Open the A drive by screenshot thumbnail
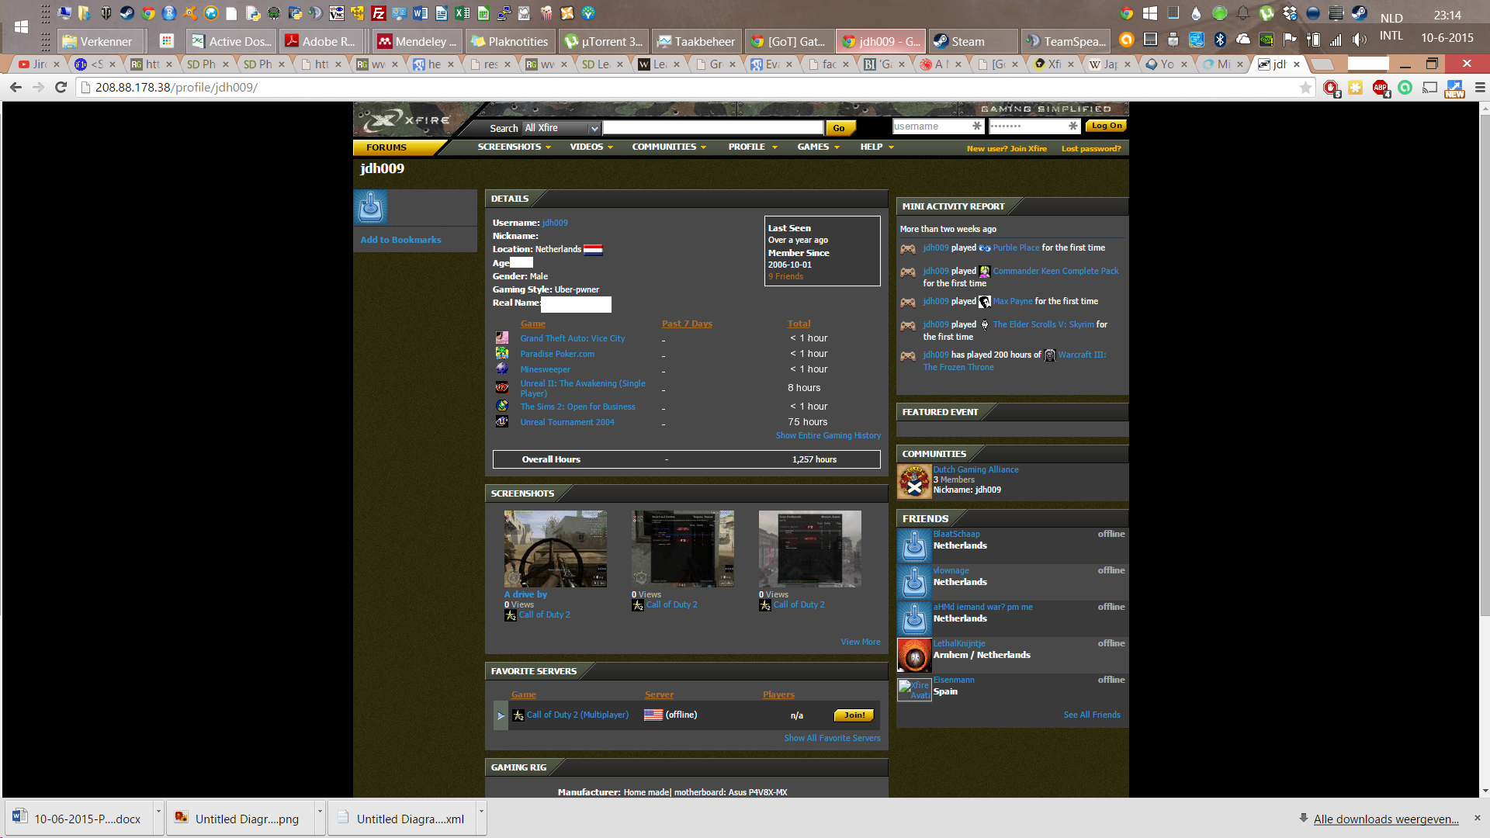The width and height of the screenshot is (1490, 838). pos(555,549)
